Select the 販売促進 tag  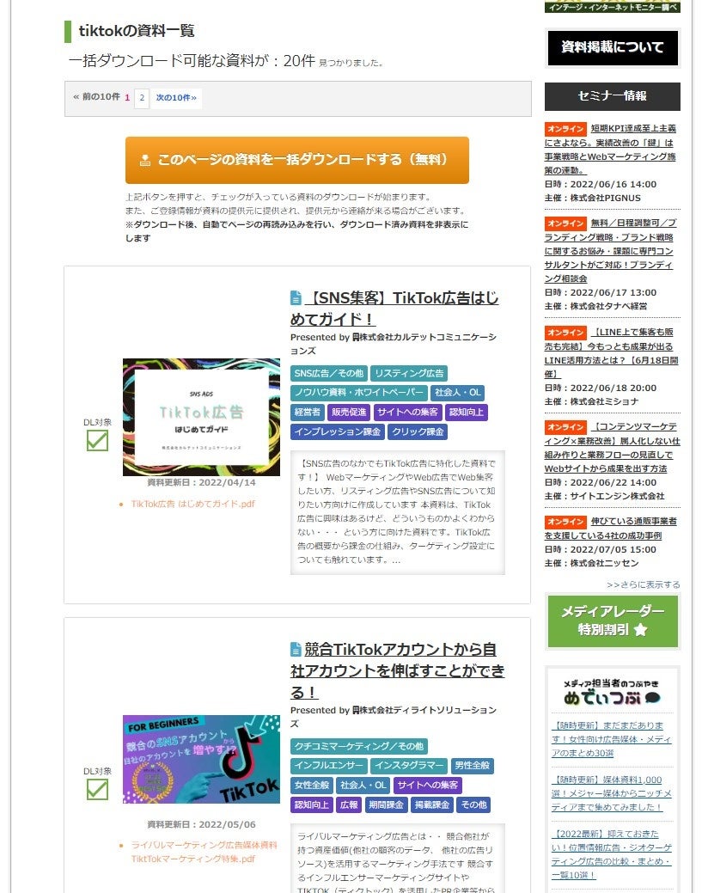[349, 413]
